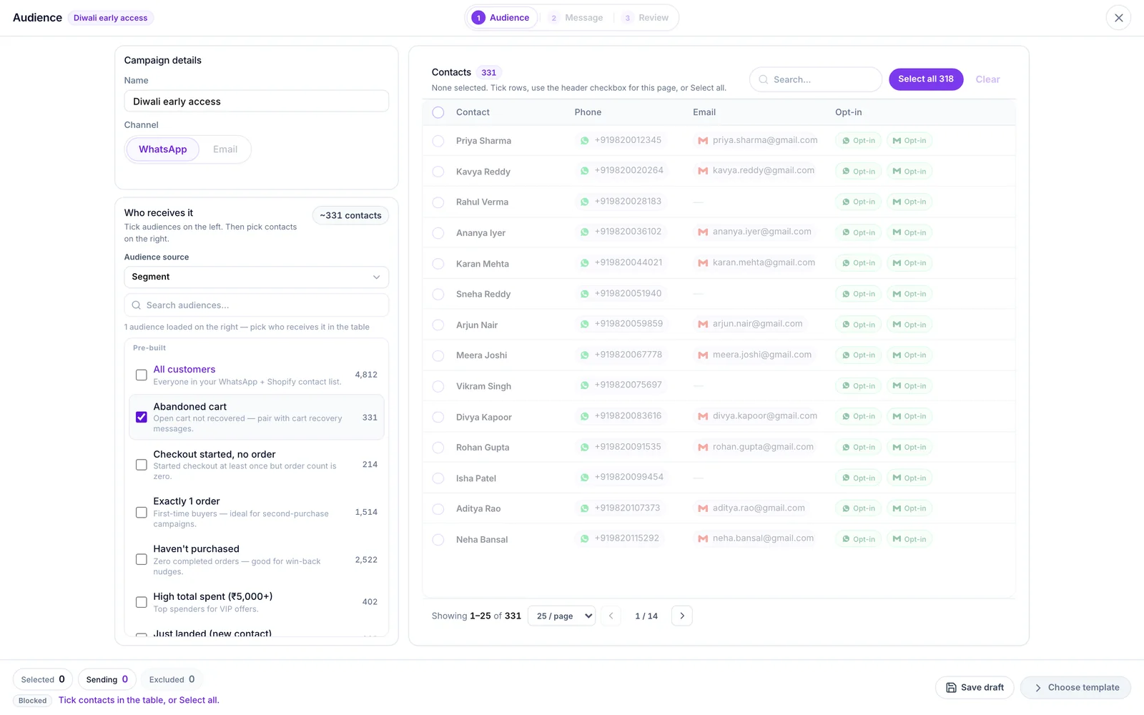
Task: Click WhatsApp opt-in badge in Vikram Singh row
Action: point(859,386)
